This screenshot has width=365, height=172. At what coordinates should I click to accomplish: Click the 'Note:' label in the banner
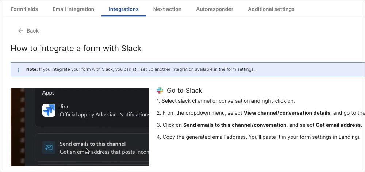pyautogui.click(x=32, y=69)
